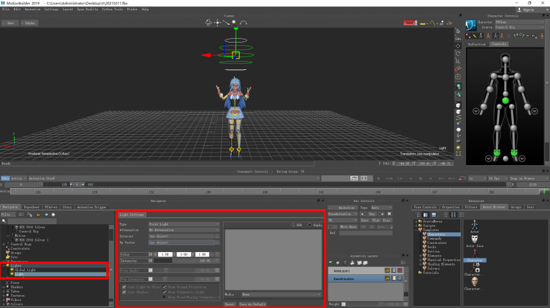The height and width of the screenshot is (308, 550).
Task: Click the hips effector on character figure
Action: pyautogui.click(x=506, y=100)
